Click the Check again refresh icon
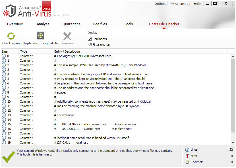The height and width of the screenshot is (168, 236). click(x=11, y=36)
